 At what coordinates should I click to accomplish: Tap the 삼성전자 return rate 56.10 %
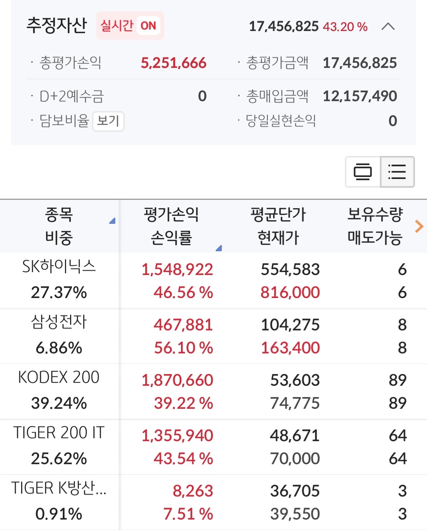(x=183, y=348)
